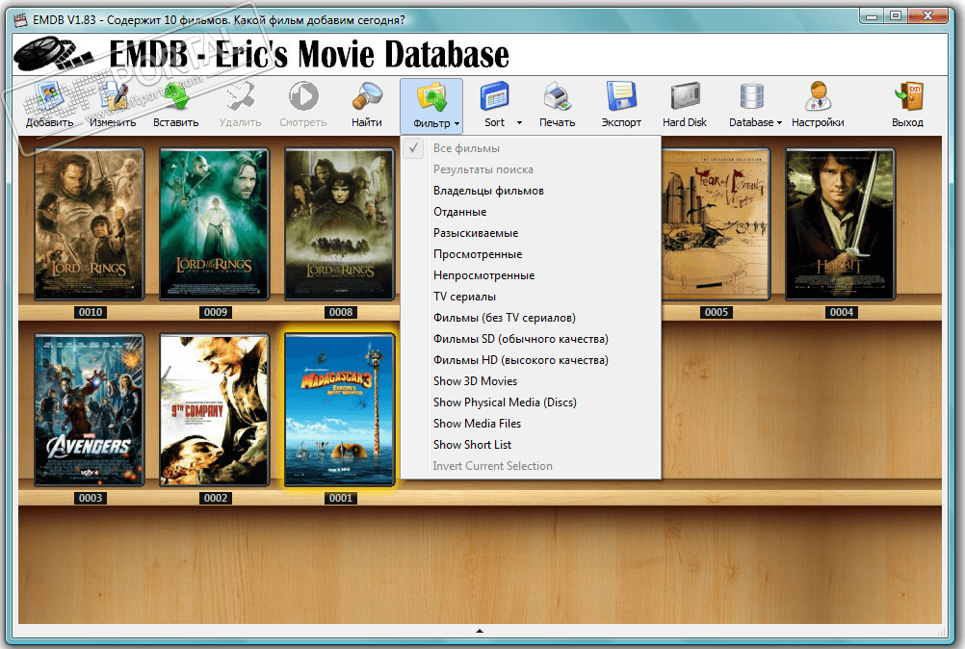Click the Sort toolbar icon
Image resolution: width=965 pixels, height=649 pixels.
tap(494, 97)
